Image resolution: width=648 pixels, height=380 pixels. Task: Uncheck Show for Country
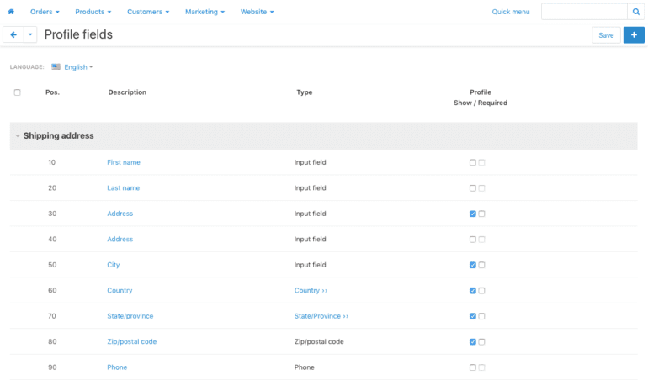(473, 291)
